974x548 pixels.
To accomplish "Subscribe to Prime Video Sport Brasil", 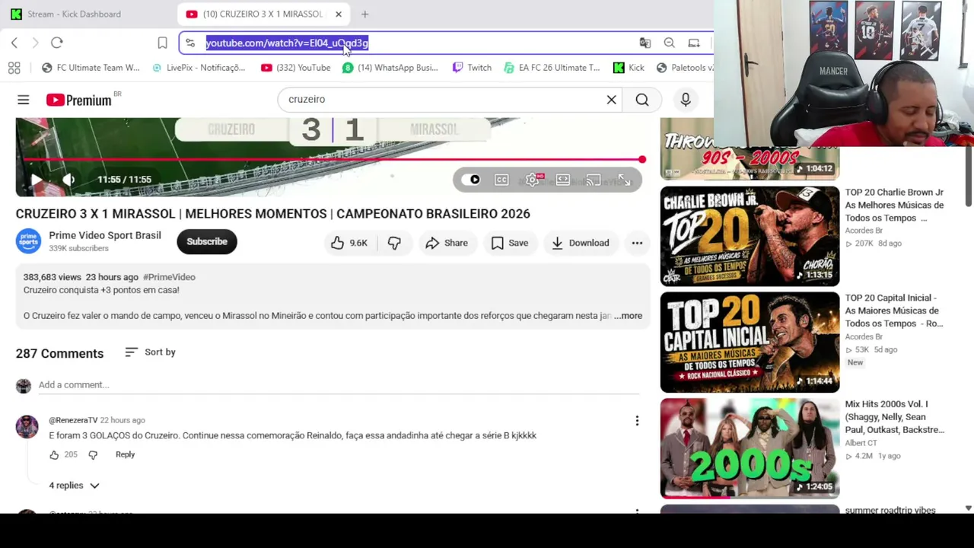I will click(x=207, y=242).
